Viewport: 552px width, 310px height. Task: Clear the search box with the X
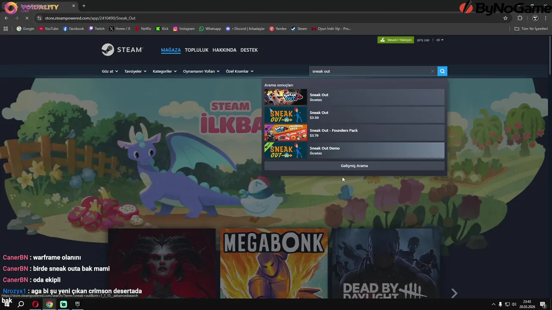433,71
